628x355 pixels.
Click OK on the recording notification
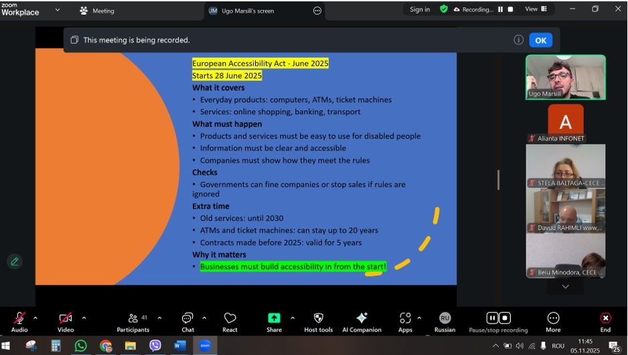(540, 40)
